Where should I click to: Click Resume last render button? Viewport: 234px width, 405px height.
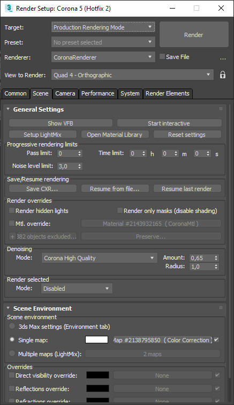tap(187, 188)
